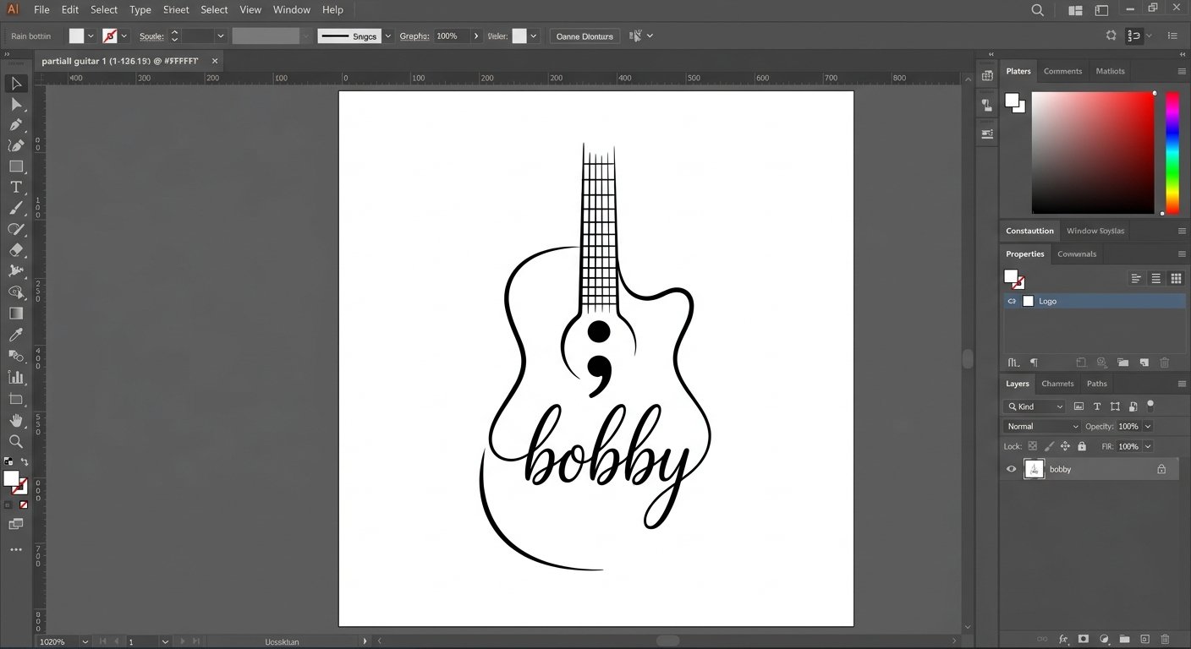Image resolution: width=1191 pixels, height=649 pixels.
Task: Close the partiall guitar document tab
Action: pos(215,61)
